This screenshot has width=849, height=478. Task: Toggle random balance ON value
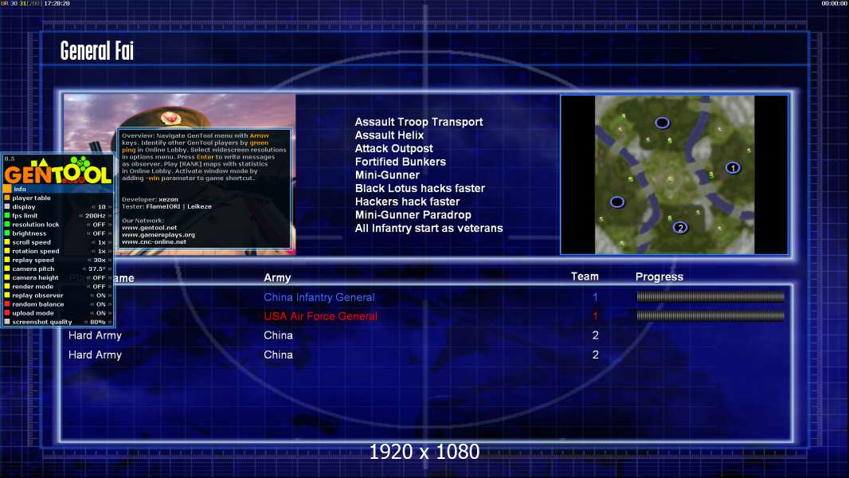[x=100, y=304]
